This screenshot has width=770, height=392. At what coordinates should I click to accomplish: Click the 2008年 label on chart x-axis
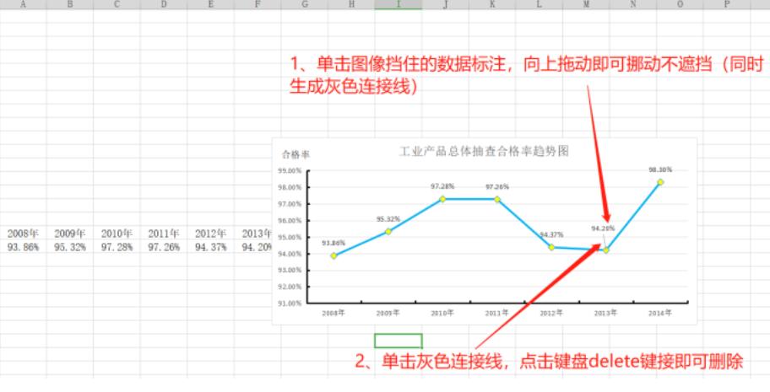pos(333,313)
